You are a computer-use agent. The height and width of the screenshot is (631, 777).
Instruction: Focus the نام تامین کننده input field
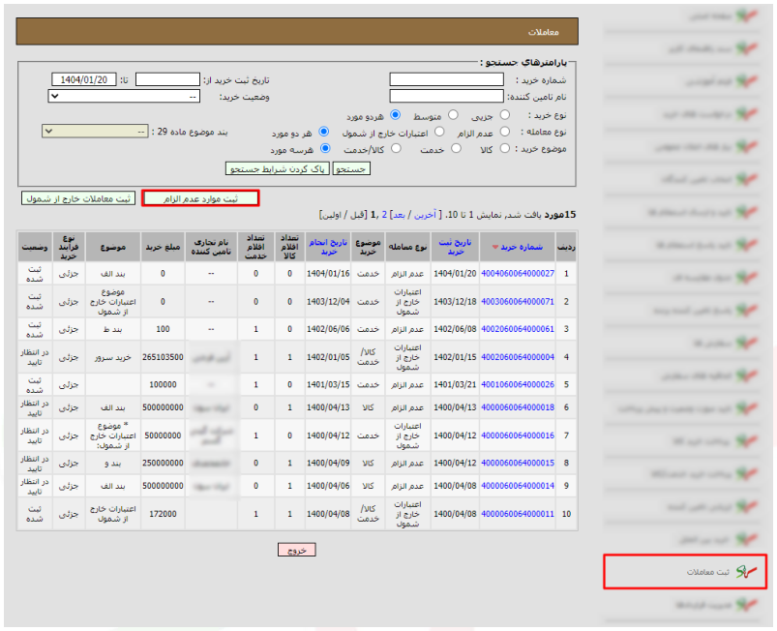click(446, 96)
